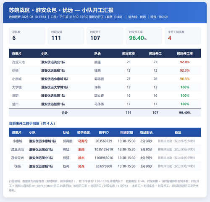Click the 26 in the 小康城 row
This screenshot has height=202, width=210.
click(155, 79)
